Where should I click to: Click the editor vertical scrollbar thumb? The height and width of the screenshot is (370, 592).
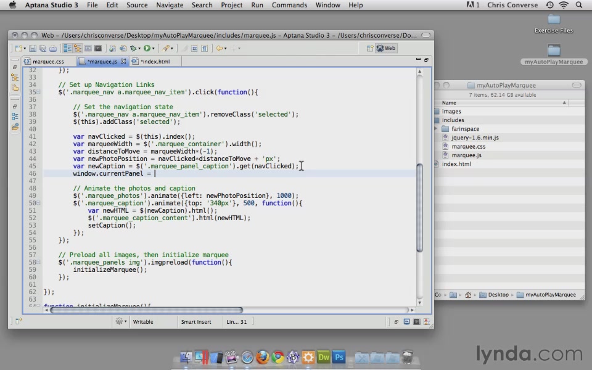419,208
